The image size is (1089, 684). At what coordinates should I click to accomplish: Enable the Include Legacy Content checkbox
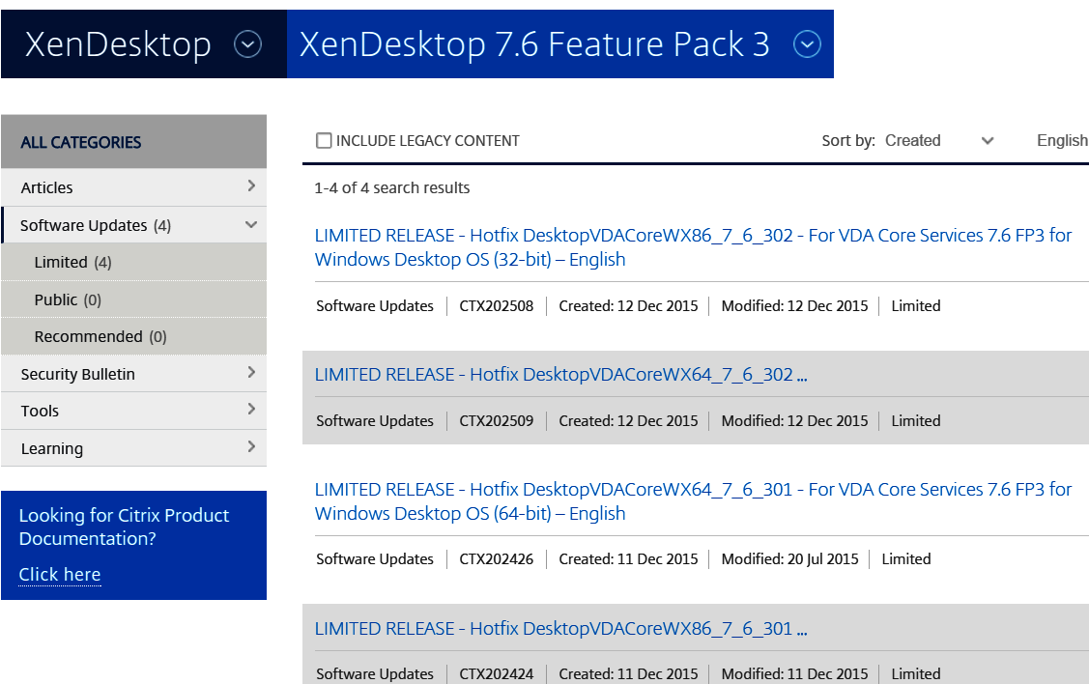pos(324,141)
